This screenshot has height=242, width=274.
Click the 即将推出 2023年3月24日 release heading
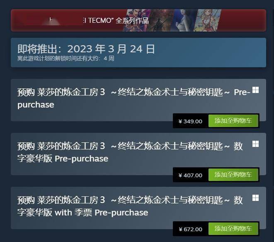click(x=86, y=49)
